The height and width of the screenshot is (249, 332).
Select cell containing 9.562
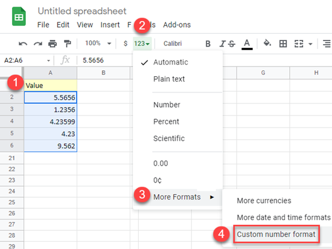50,146
